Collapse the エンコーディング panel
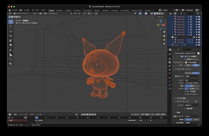 [182, 101]
